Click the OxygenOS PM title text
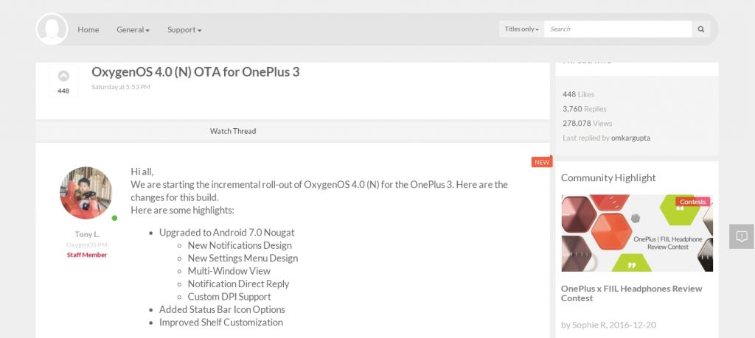The image size is (755, 338). point(87,244)
